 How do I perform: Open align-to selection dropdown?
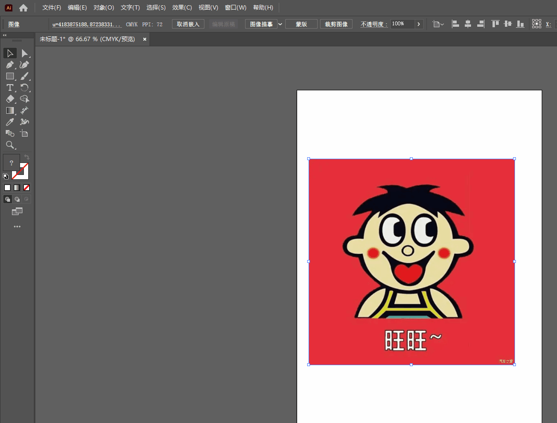pos(438,24)
